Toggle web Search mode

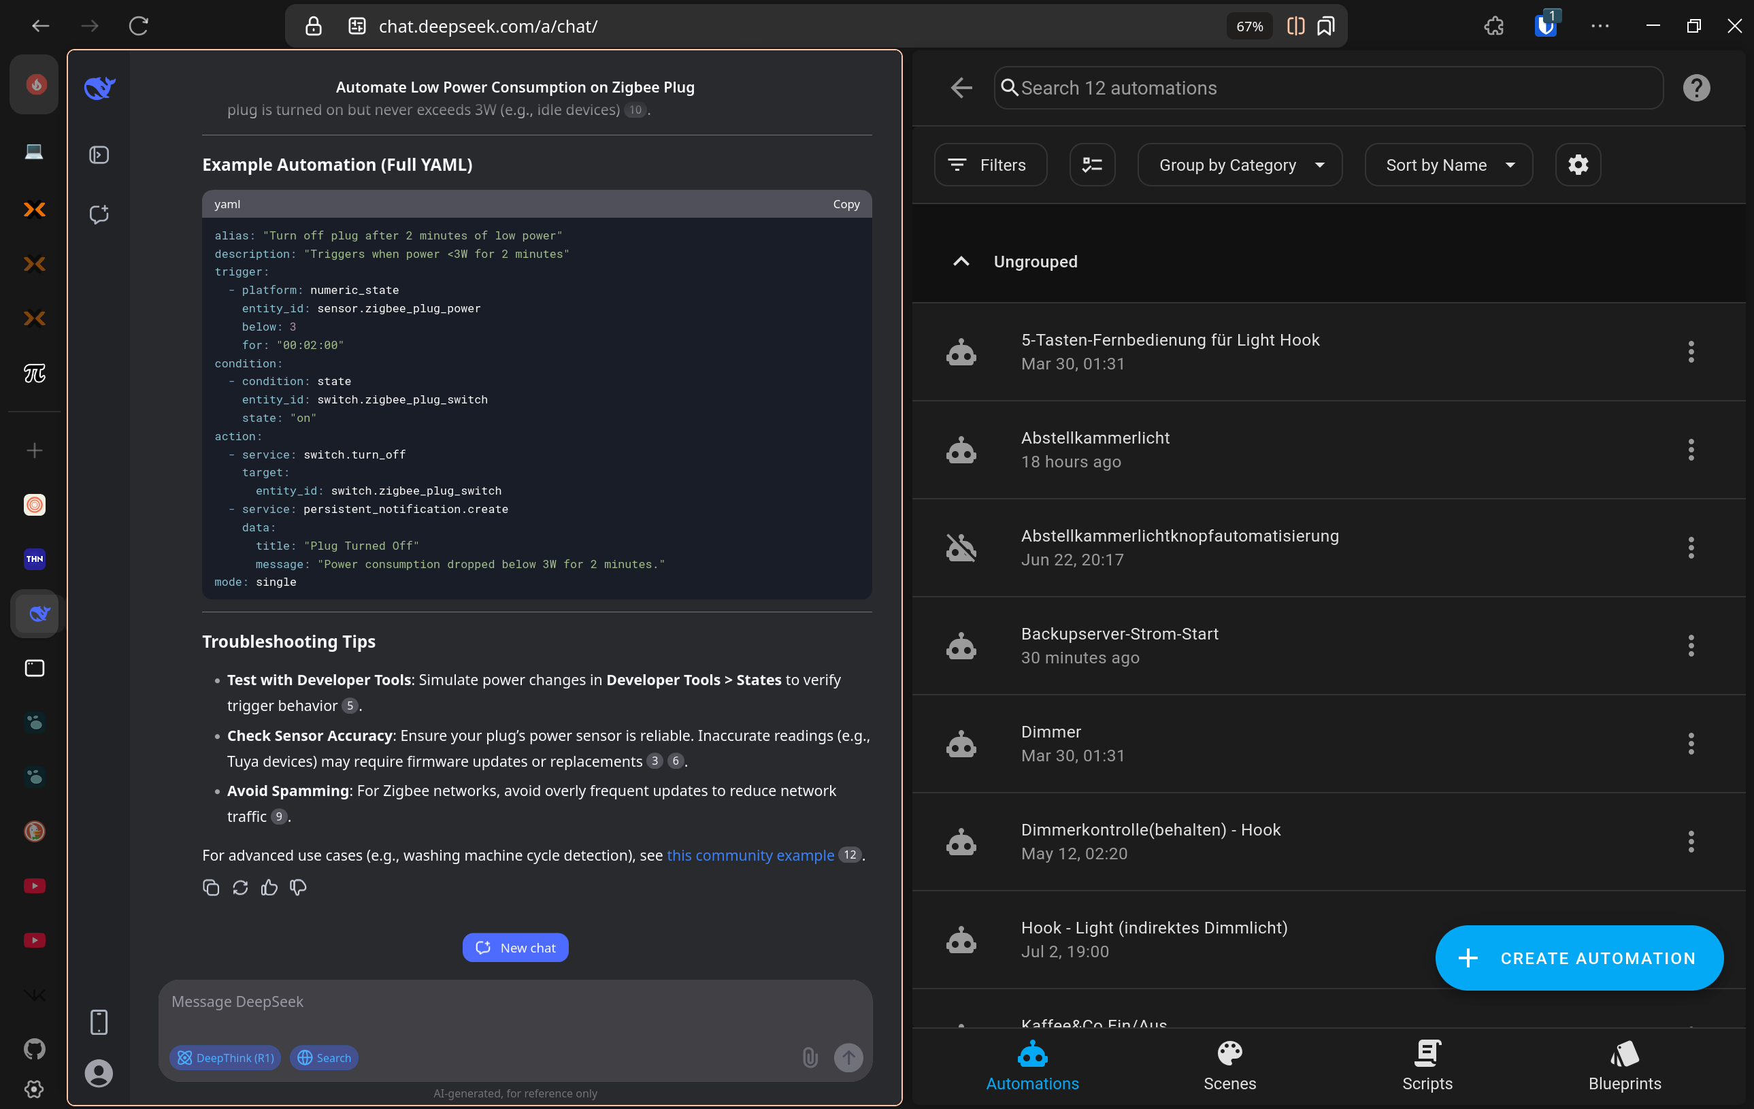tap(324, 1058)
